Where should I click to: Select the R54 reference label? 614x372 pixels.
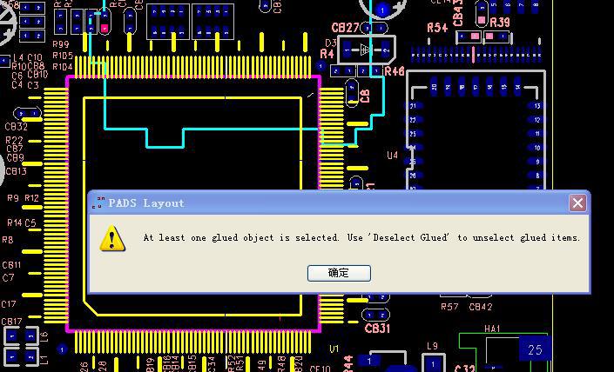(x=437, y=27)
